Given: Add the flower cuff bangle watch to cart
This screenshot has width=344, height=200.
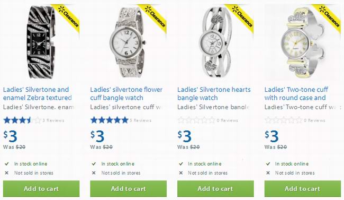Looking at the screenshot, I should [x=129, y=189].
